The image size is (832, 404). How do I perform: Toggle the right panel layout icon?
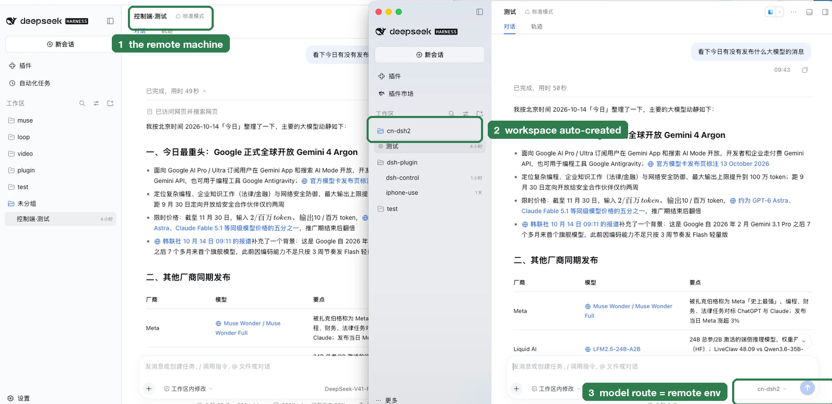[x=825, y=12]
